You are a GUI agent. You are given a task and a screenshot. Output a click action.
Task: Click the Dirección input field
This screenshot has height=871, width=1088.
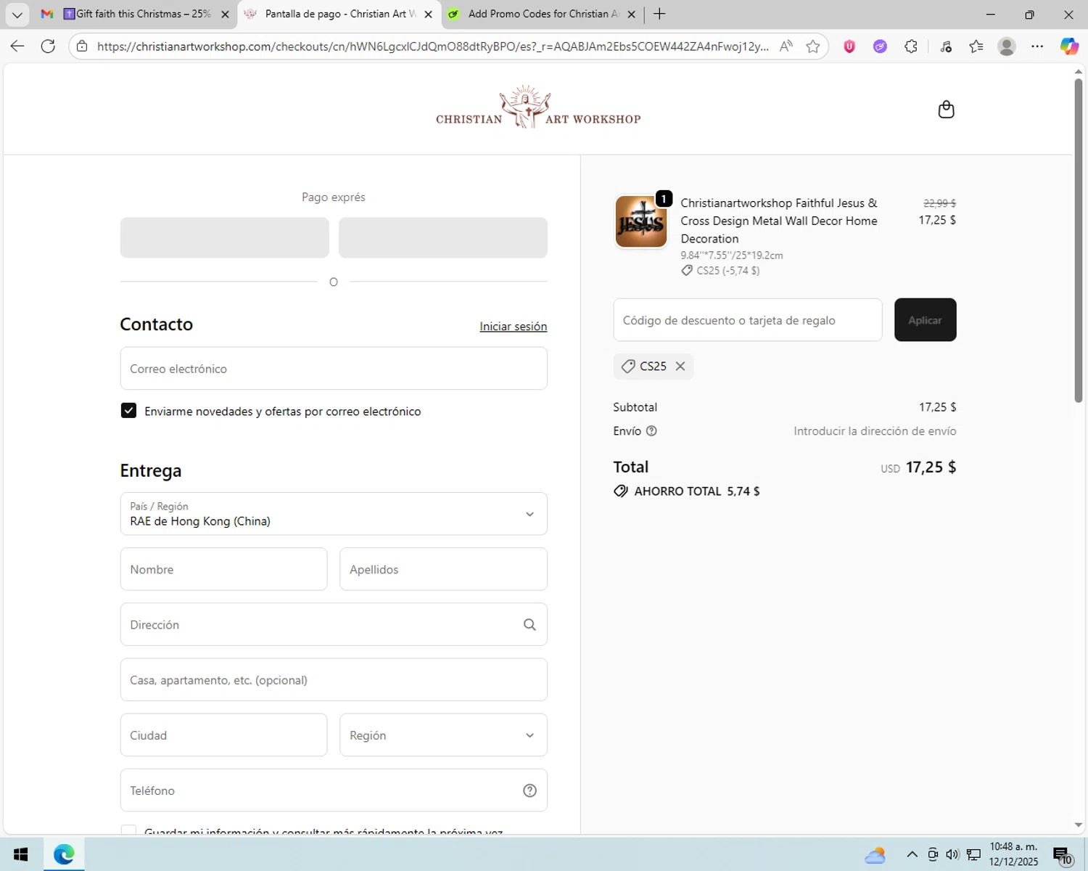334,625
